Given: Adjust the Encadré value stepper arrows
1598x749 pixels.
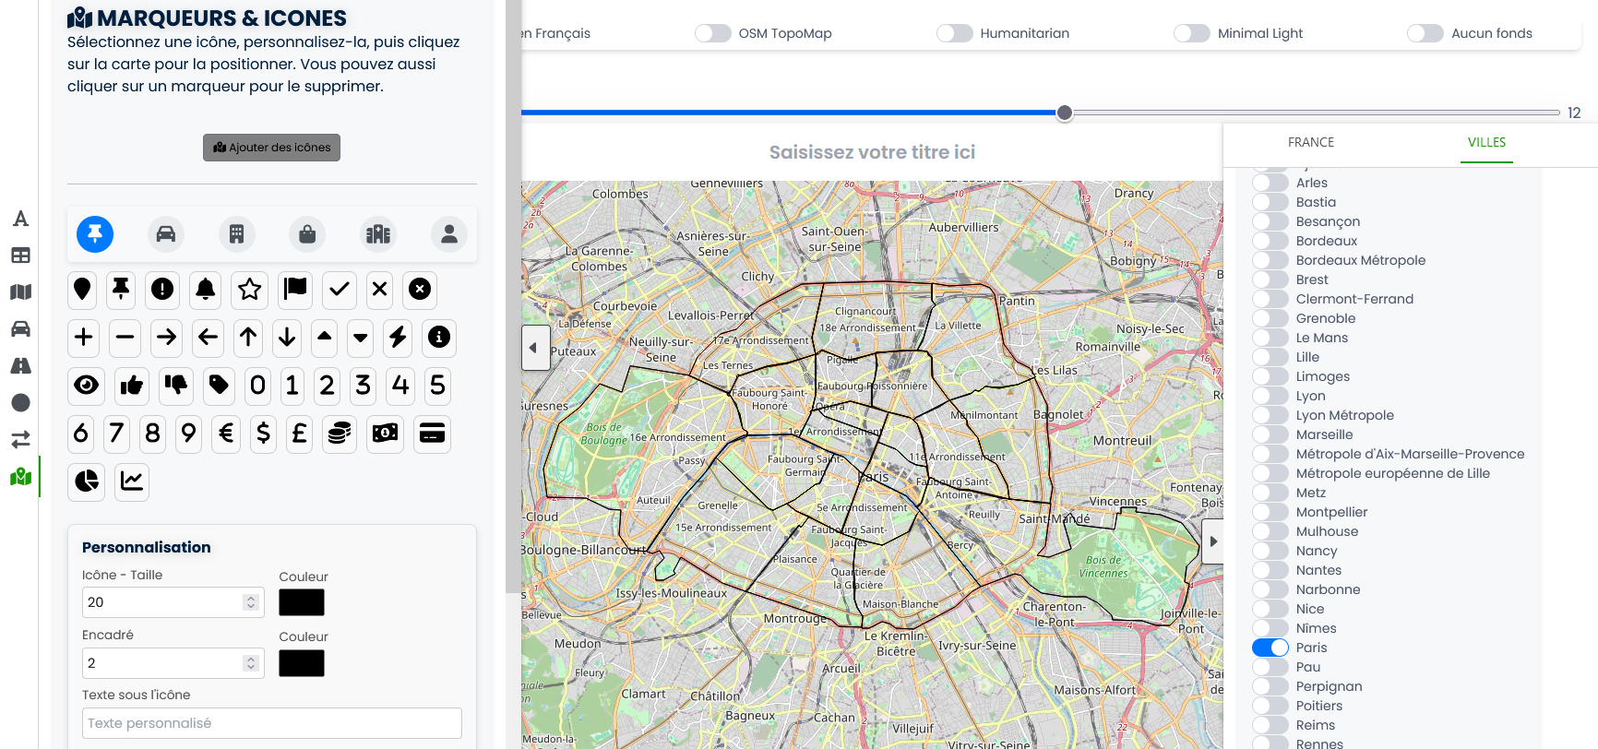Looking at the screenshot, I should (250, 663).
